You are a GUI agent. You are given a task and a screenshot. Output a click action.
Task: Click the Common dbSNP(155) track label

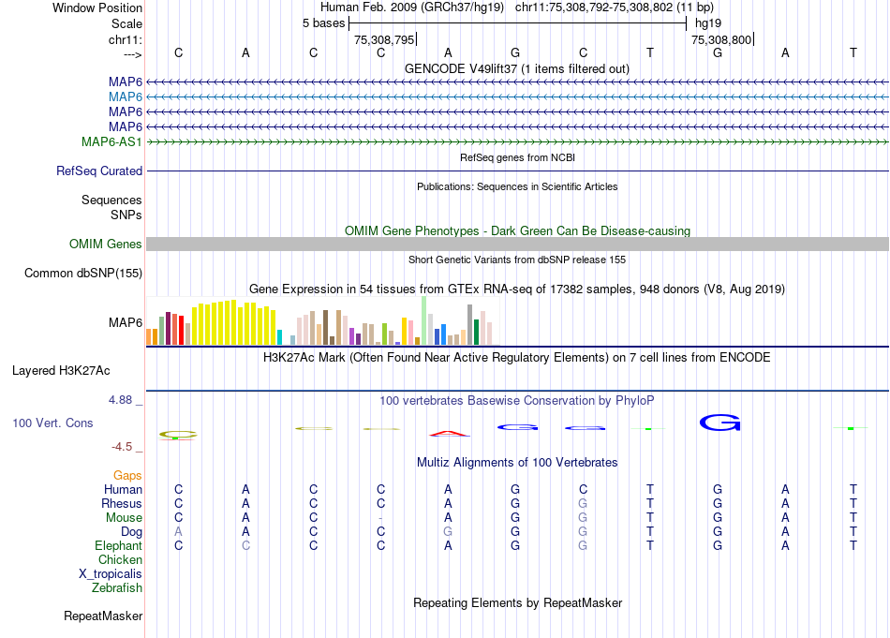coord(83,273)
